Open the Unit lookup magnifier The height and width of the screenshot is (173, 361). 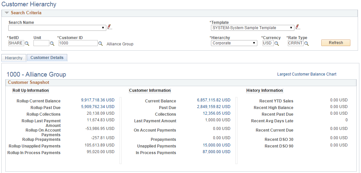(x=52, y=43)
